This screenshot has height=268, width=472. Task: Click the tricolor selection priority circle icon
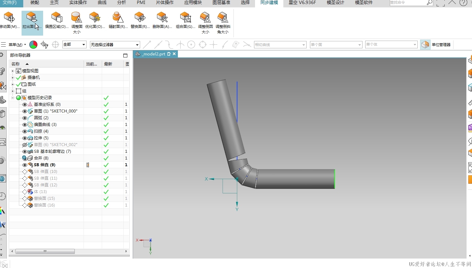pyautogui.click(x=33, y=45)
